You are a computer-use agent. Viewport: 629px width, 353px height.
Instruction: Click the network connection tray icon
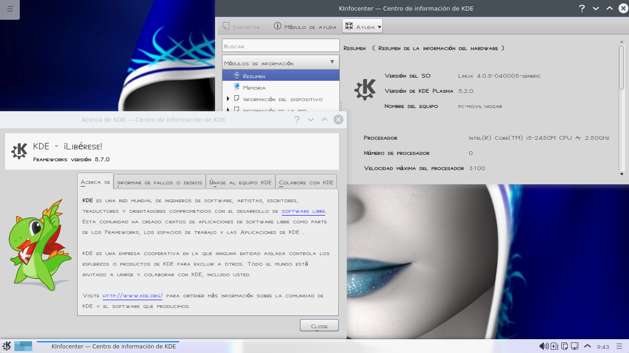click(575, 346)
